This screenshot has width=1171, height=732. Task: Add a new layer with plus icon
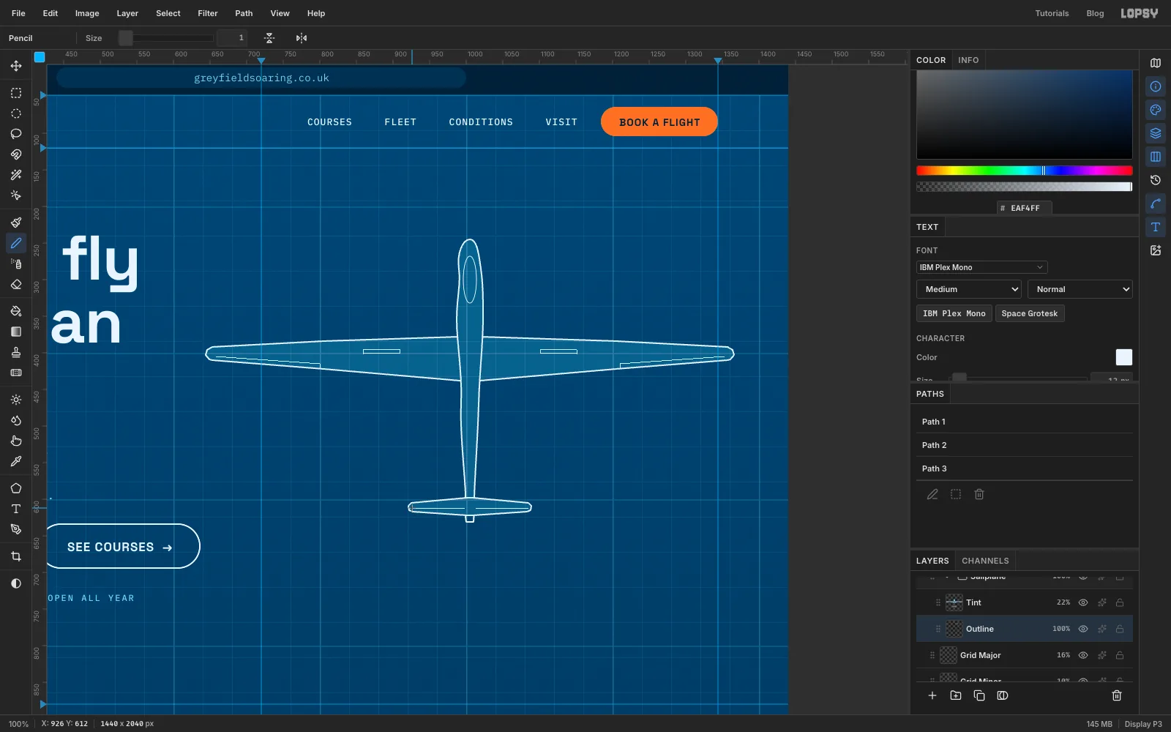[932, 695]
